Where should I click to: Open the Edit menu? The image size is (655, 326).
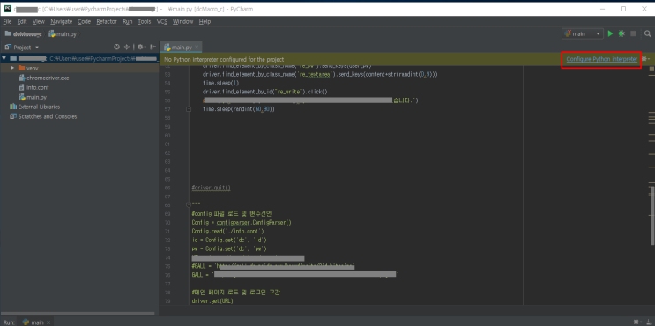[x=22, y=21]
